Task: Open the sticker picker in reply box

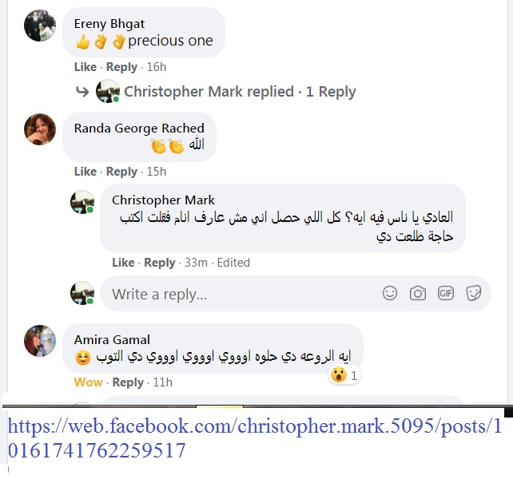Action: (x=473, y=293)
